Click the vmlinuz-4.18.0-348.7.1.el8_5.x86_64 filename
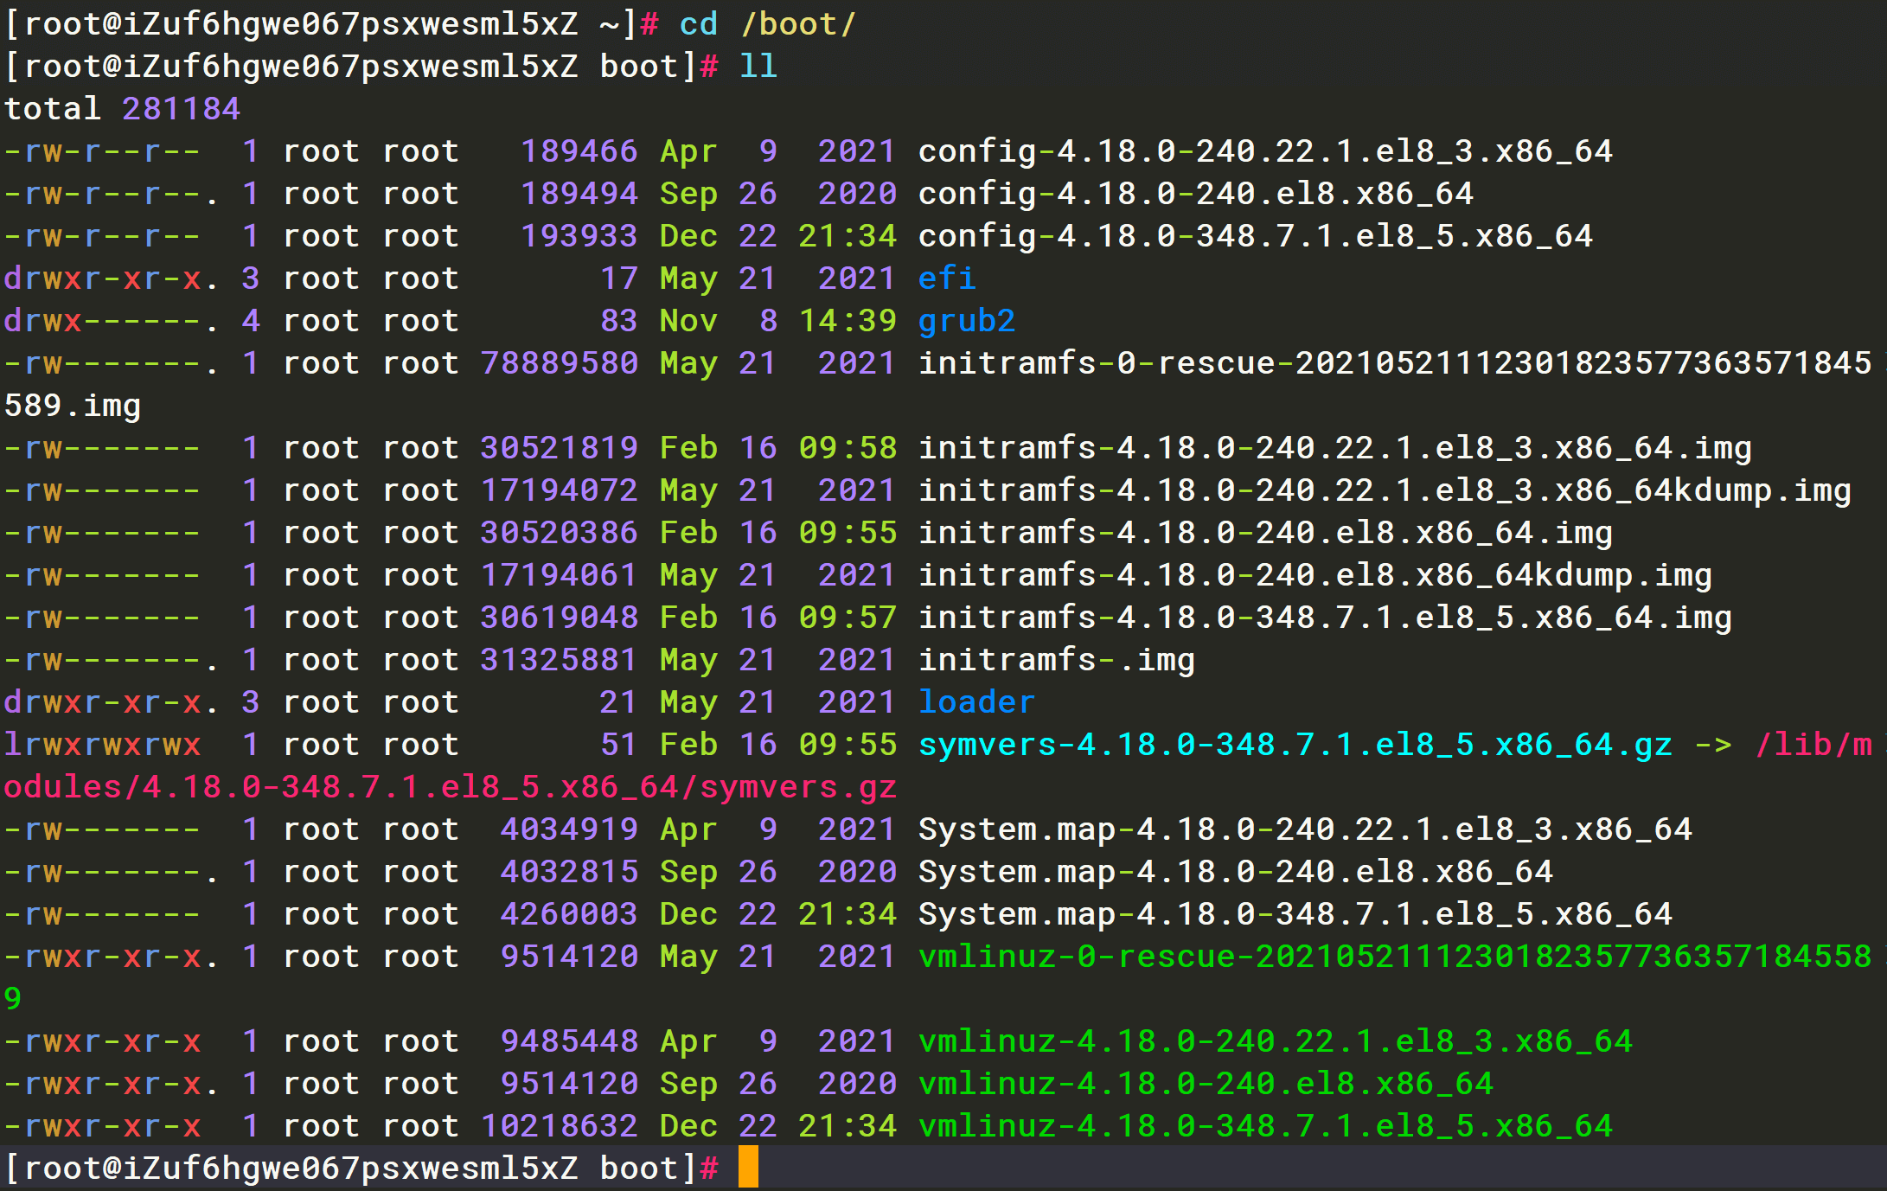 1265,1125
